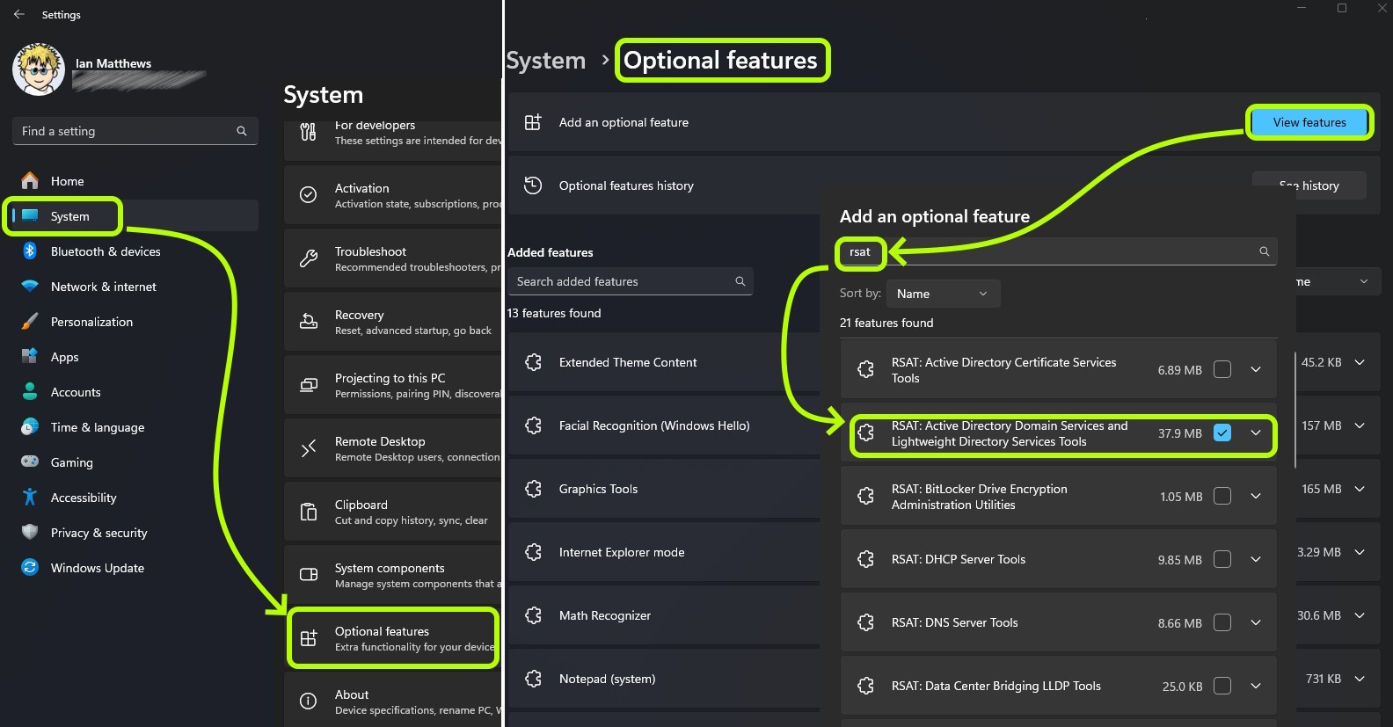
Task: Click the Remote Desktop icon
Action: pos(309,449)
